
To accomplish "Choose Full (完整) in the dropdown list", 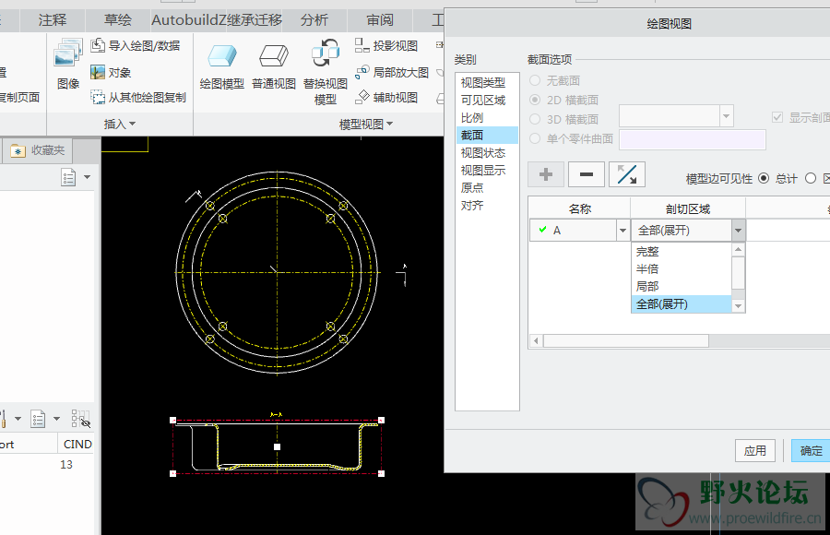I will 682,252.
